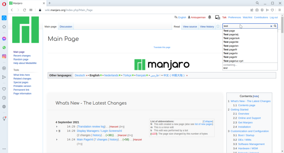Reload the page with the refresh icon

tap(24, 10)
